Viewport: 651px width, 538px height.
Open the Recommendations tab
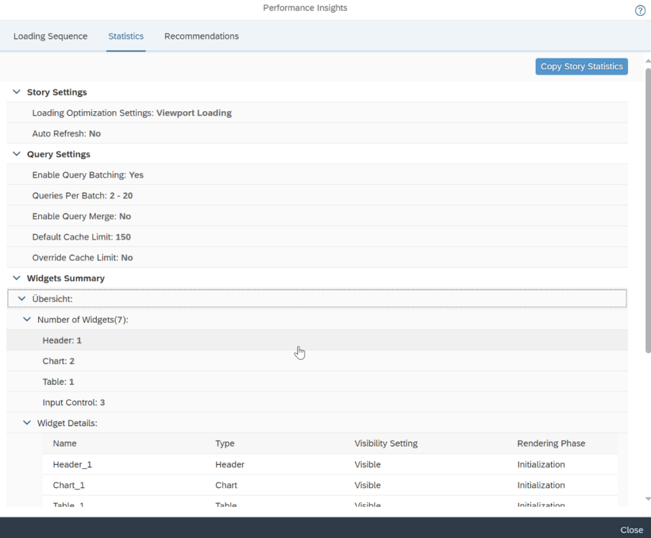click(x=202, y=36)
